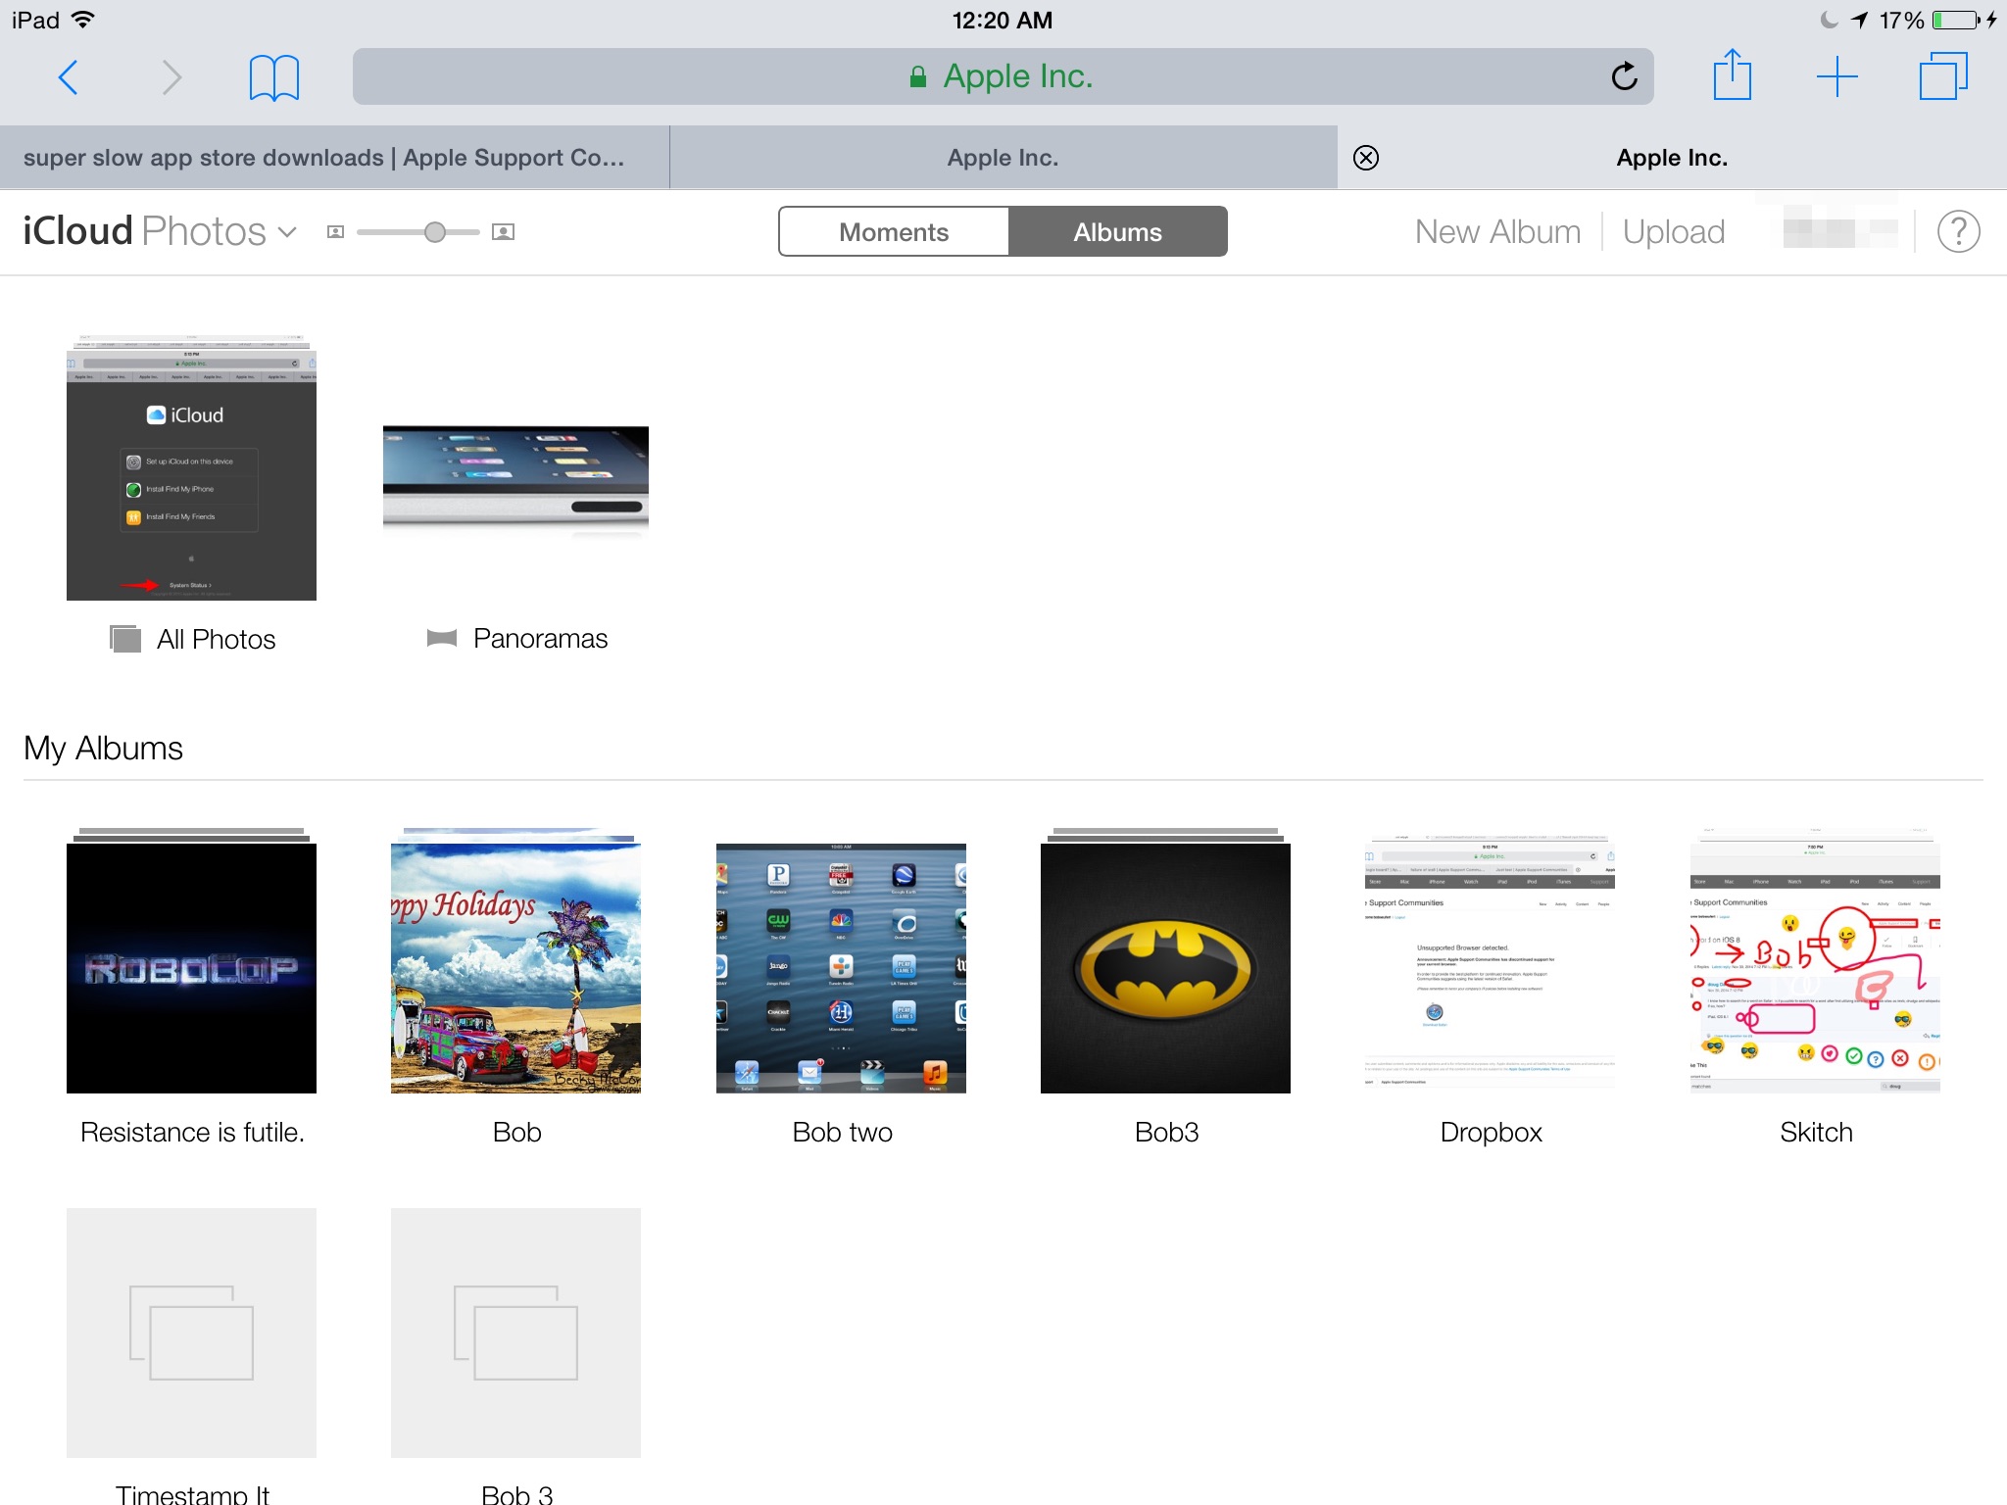Switch to the middle Apple Inc. tab
Viewport: 2007px width, 1505px height.
pos(1003,158)
